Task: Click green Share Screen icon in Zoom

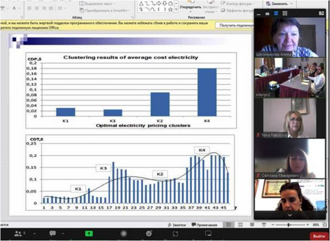Action: coord(89,233)
